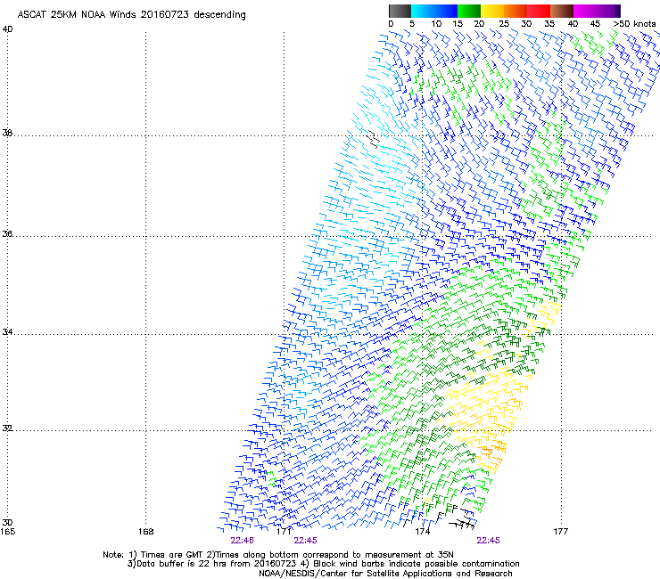Click the magenta 40-45 knots legend color
The image size is (660, 579).
(x=585, y=11)
